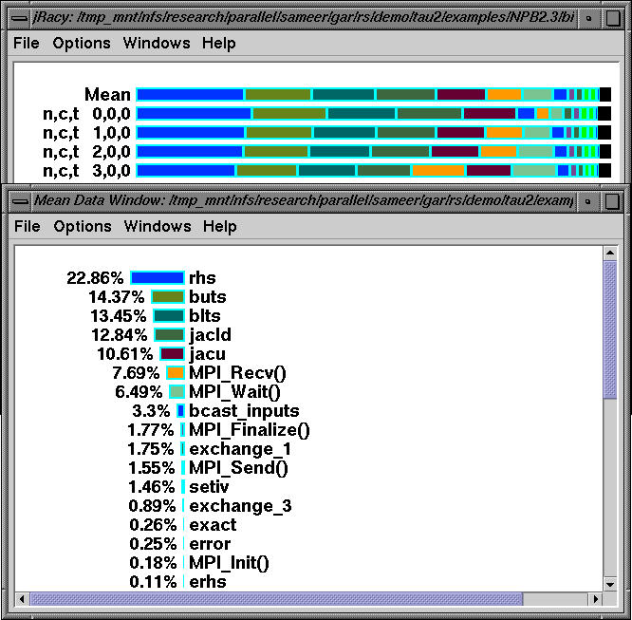This screenshot has width=632, height=620.
Task: Open the Mean Data Window system menu button
Action: pos(19,201)
